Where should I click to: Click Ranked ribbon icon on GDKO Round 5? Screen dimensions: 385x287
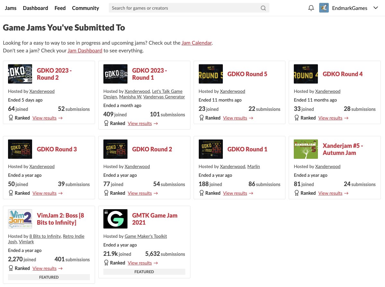point(201,118)
